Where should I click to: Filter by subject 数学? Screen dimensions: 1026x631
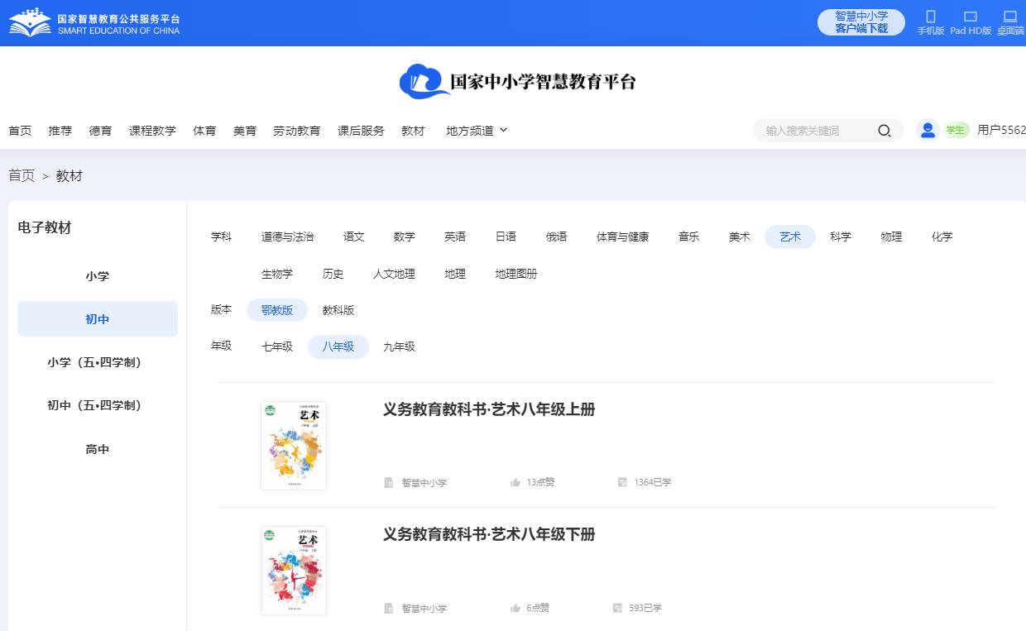pyautogui.click(x=405, y=237)
